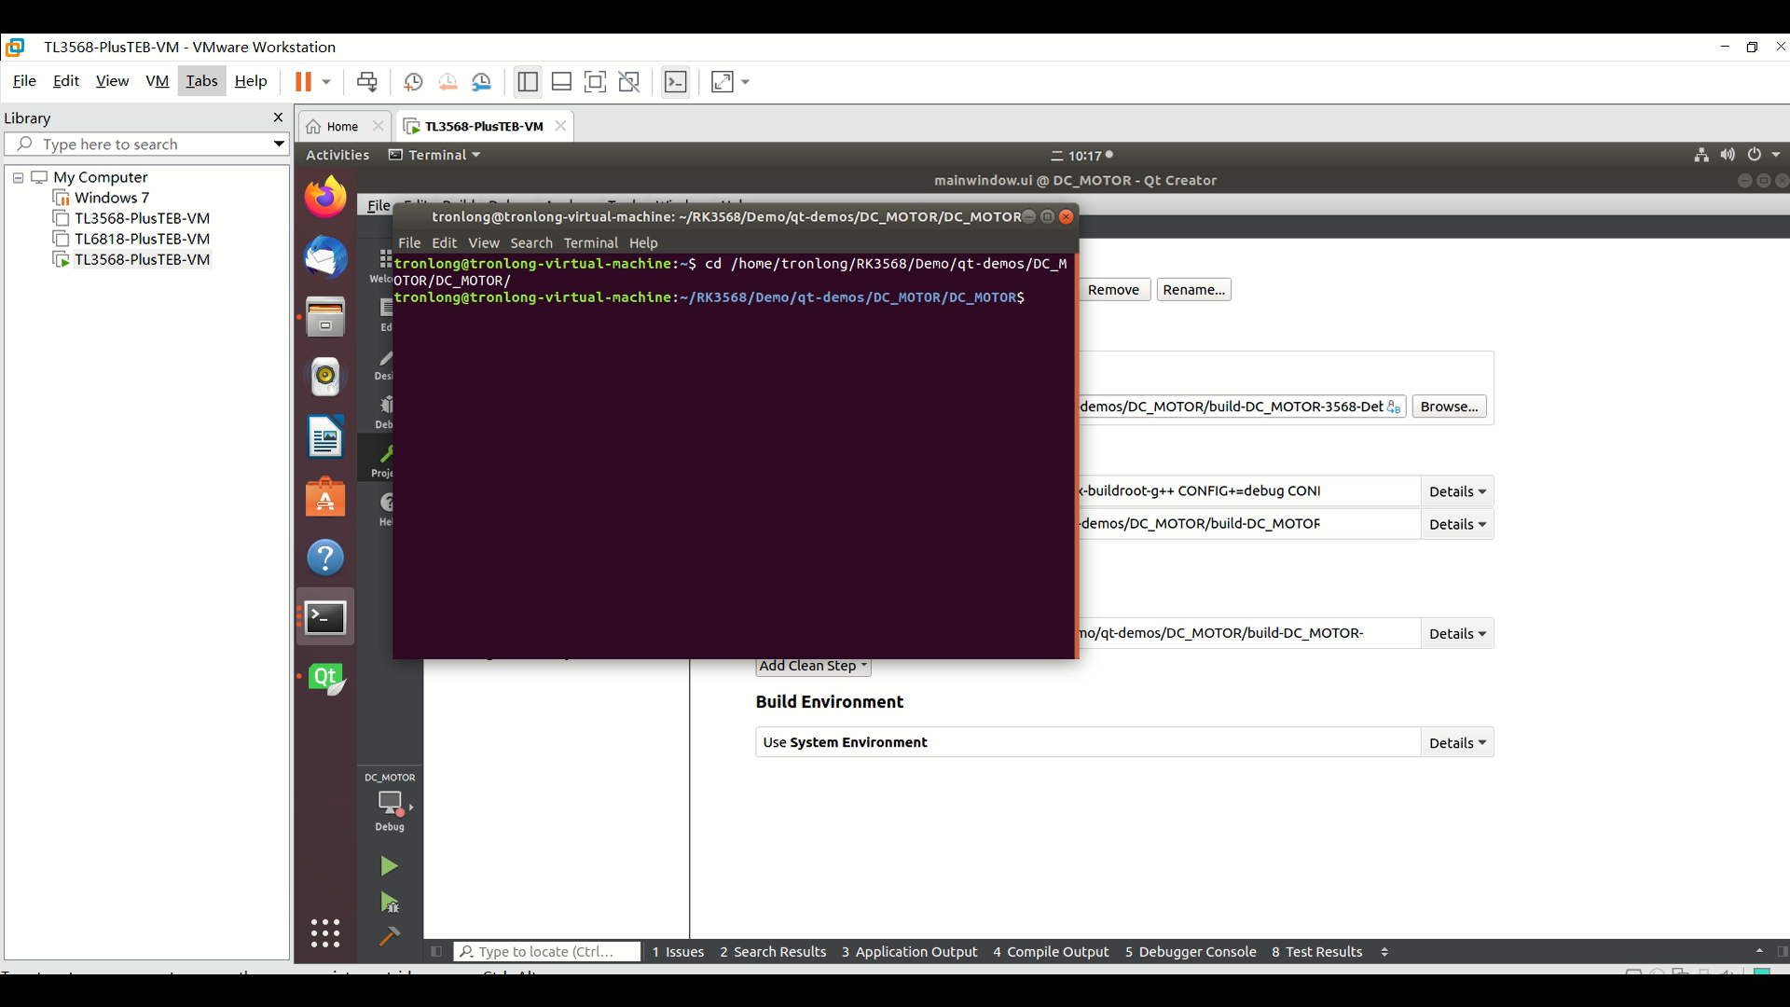
Task: Click the Rename button in build settings
Action: coord(1192,289)
